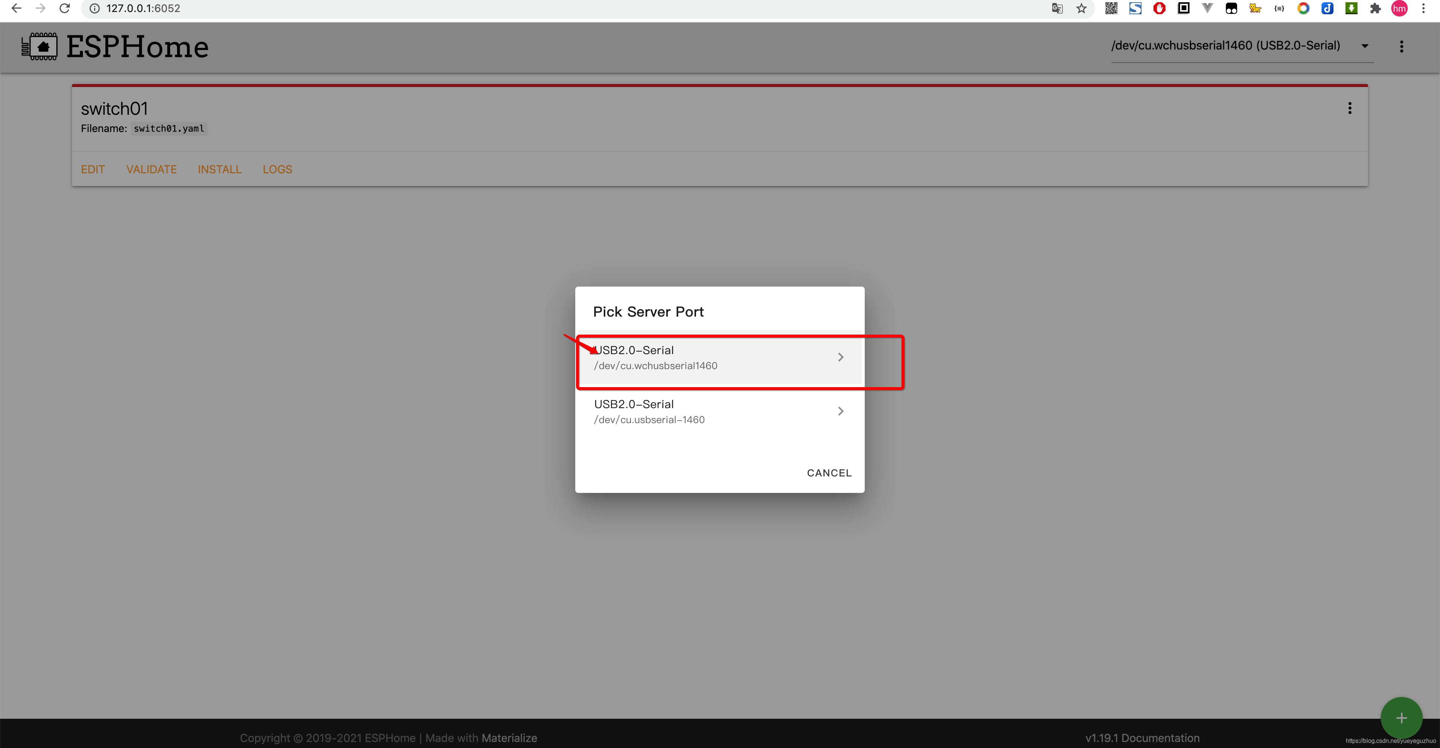Image resolution: width=1440 pixels, height=748 pixels.
Task: Open the v1.19.1 Documentation link
Action: click(x=1142, y=738)
